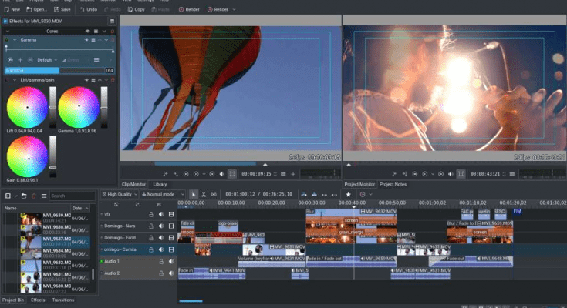Lock the omingo - Camila track
The height and width of the screenshot is (308, 567).
[x=151, y=249]
